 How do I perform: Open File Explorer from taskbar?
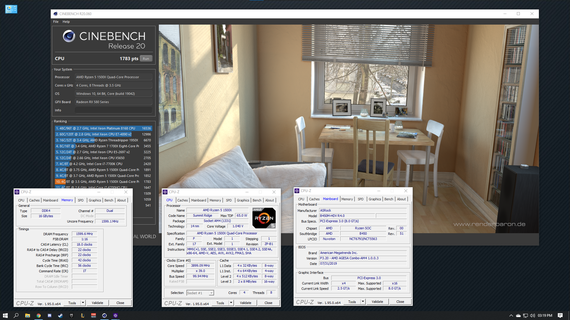27,316
